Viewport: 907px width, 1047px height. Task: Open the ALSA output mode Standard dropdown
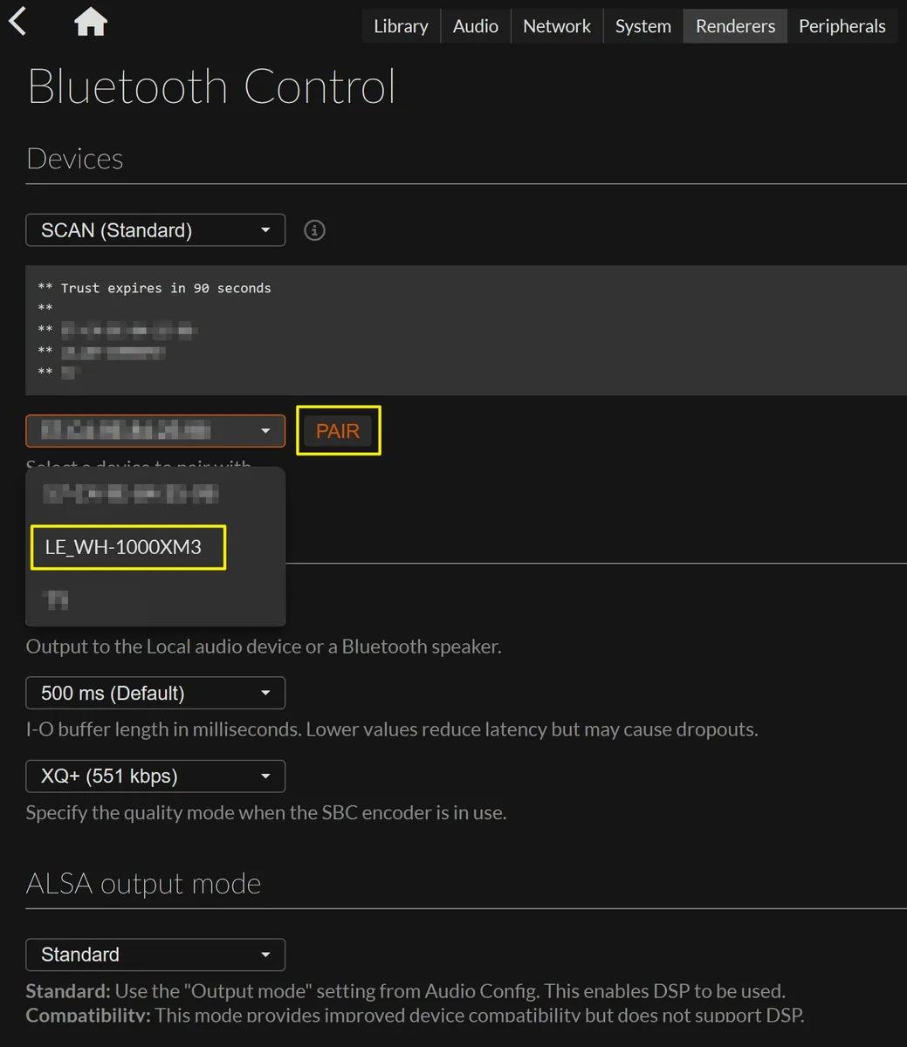pyautogui.click(x=155, y=955)
